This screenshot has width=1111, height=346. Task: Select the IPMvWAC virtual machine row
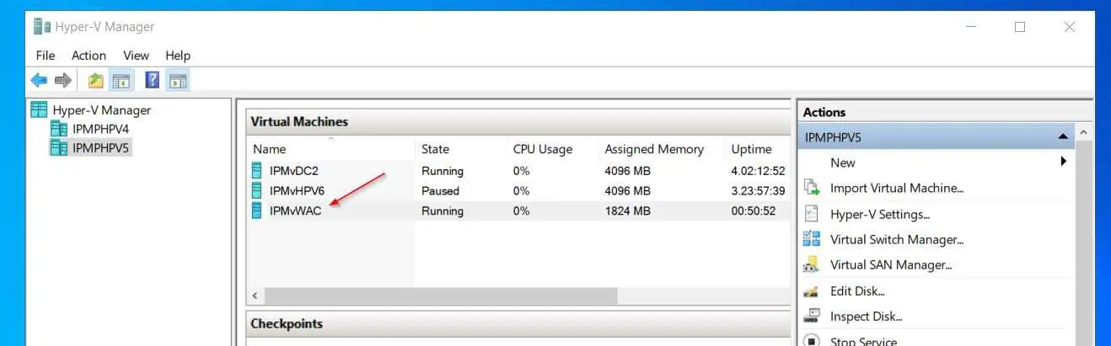coord(518,211)
